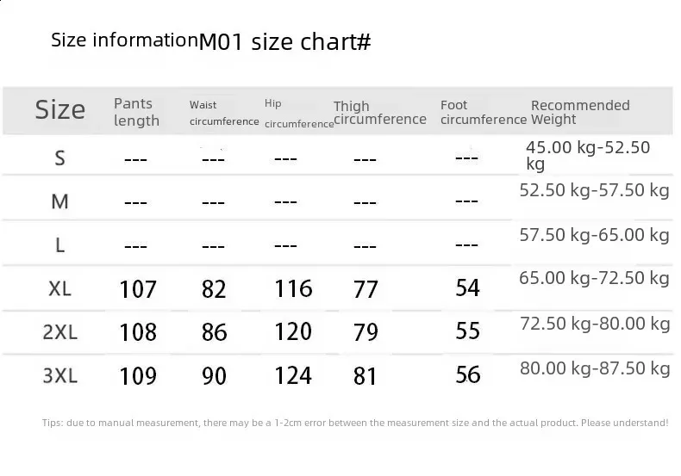Click the 'Pants length' column header
The height and width of the screenshot is (476, 681).
click(136, 112)
